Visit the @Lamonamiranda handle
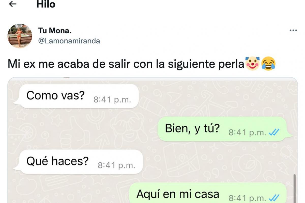Screen dimensions: 305x203 coord(69,41)
